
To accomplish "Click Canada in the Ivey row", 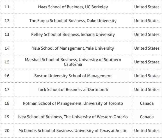I will pyautogui.click(x=147, y=117).
